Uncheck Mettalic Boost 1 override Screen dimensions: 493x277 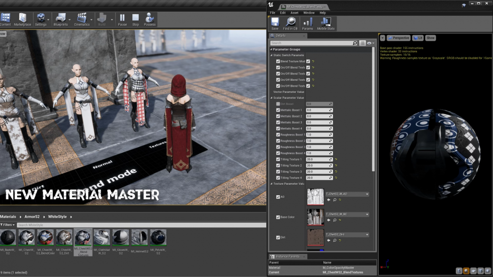pyautogui.click(x=278, y=110)
